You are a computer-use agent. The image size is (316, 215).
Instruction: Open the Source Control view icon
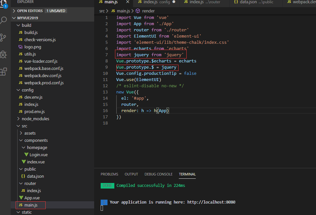tap(3, 38)
